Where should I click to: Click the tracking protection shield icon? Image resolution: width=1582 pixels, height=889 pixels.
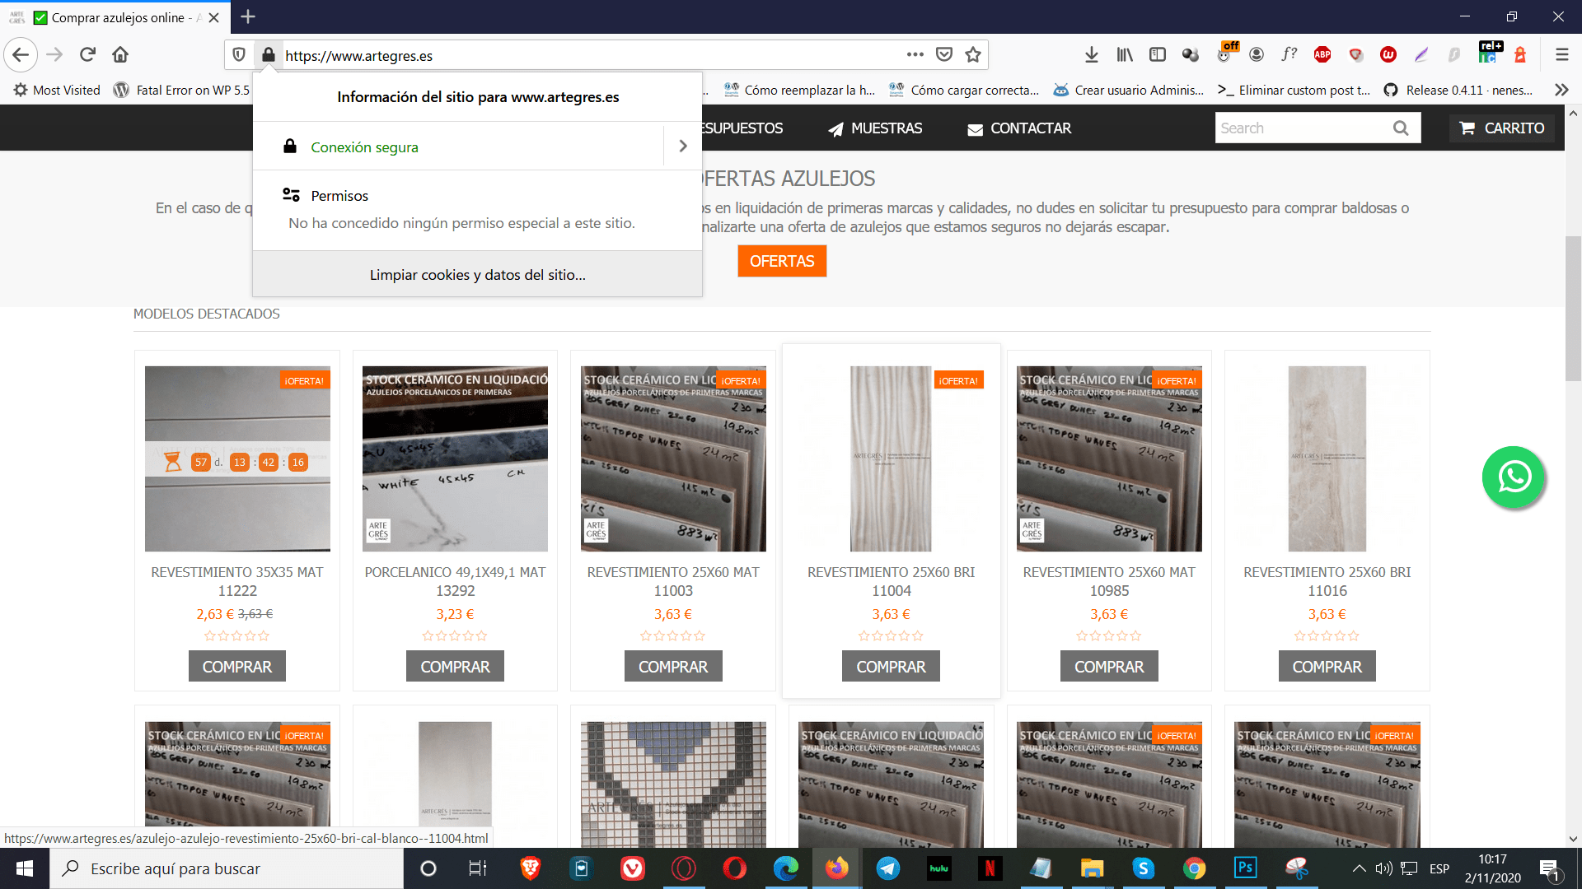tap(239, 55)
